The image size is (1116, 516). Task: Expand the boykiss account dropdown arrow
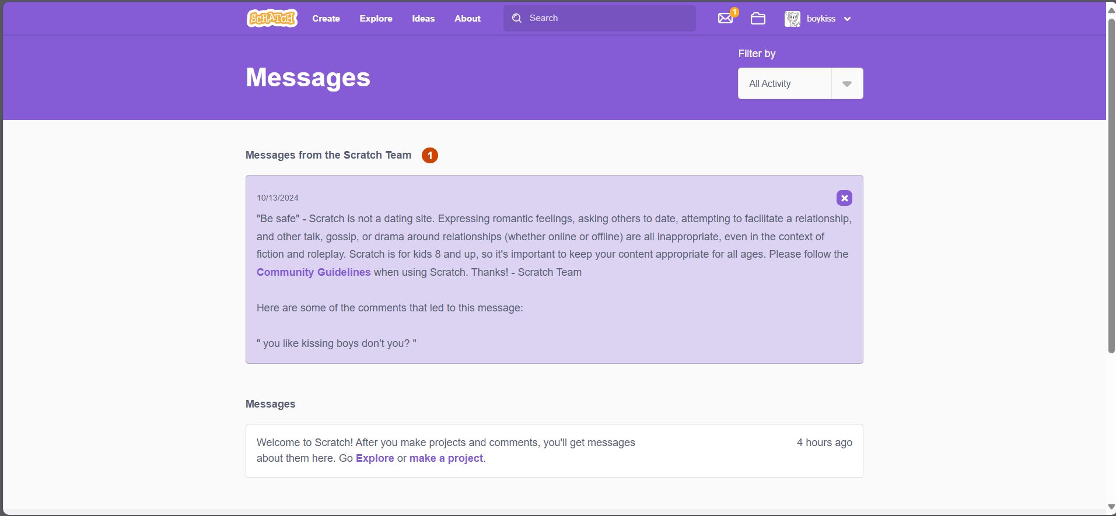click(x=847, y=19)
